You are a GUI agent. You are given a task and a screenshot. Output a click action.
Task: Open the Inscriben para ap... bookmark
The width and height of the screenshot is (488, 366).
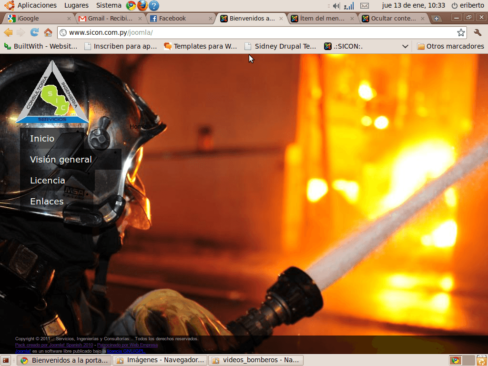(121, 46)
